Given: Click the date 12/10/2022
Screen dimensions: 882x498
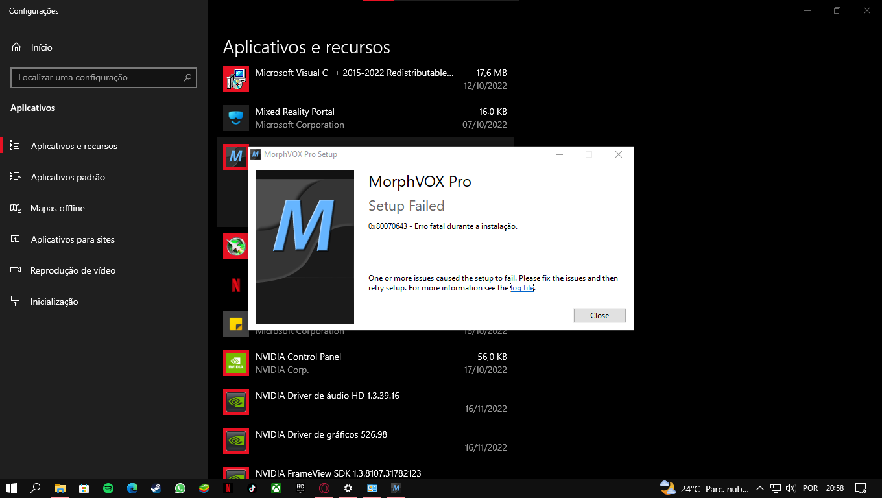Looking at the screenshot, I should coord(485,86).
